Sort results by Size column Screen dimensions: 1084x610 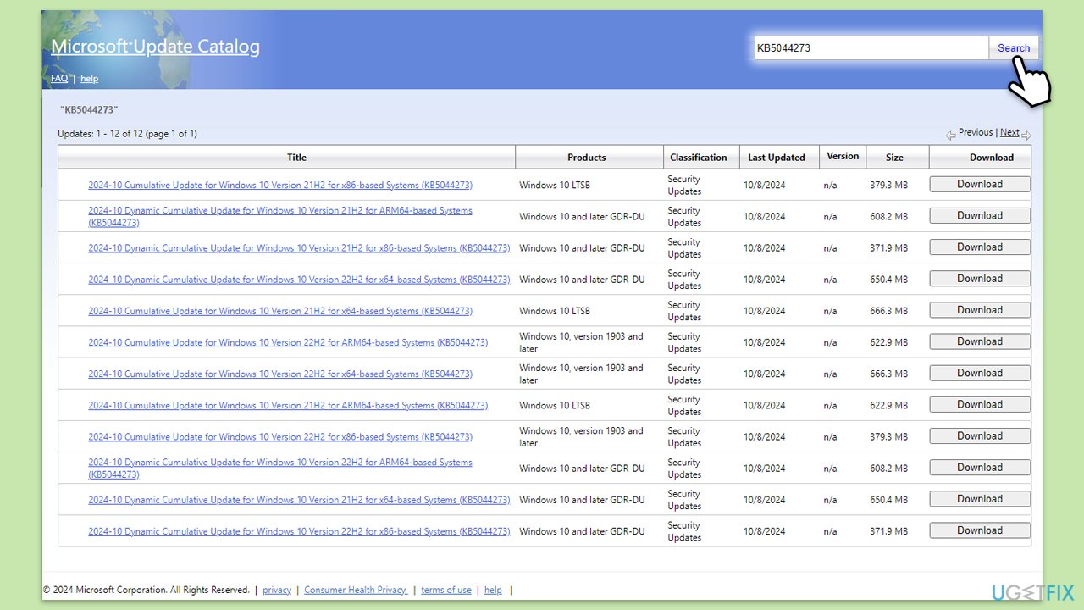click(894, 158)
